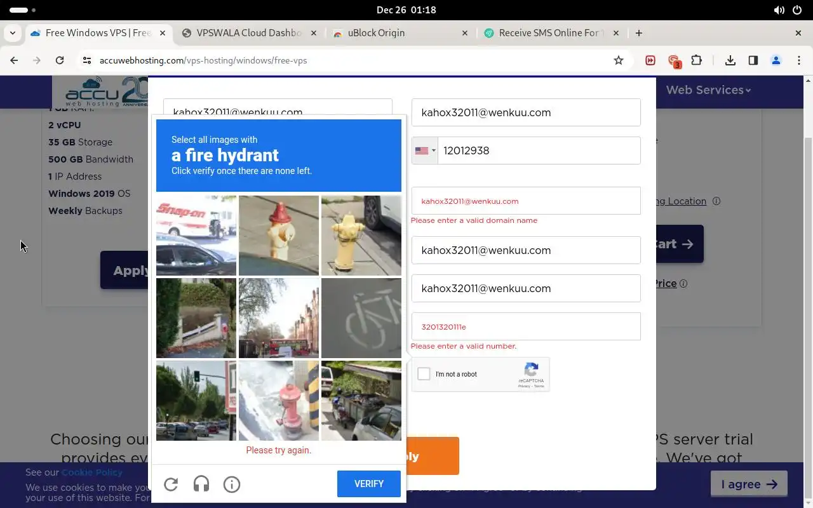This screenshot has width=813, height=508.
Task: Open the system power menu
Action: point(798,10)
